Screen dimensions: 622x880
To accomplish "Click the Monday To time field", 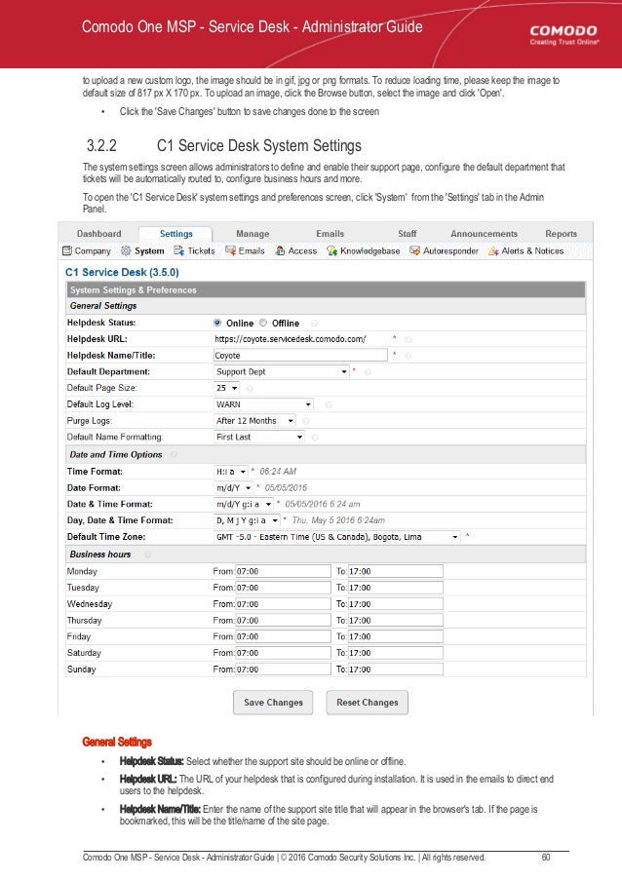I will [x=395, y=571].
